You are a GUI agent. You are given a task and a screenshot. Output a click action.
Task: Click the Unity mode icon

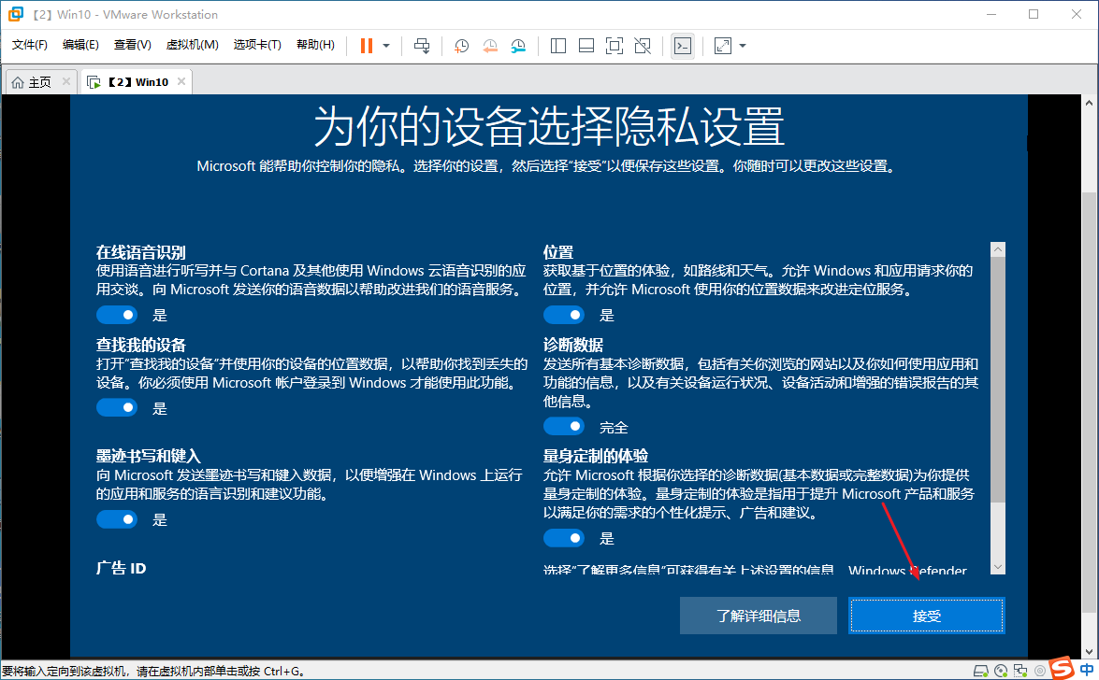642,46
